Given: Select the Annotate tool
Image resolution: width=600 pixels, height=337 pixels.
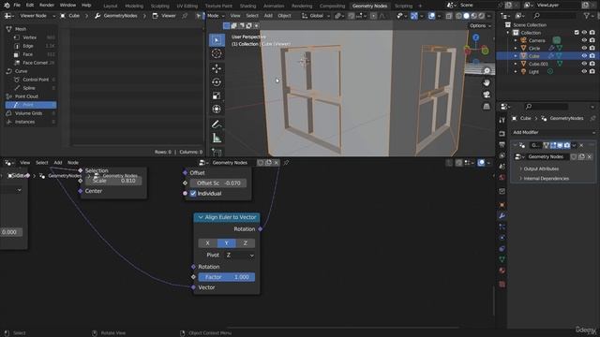Looking at the screenshot, I should (217, 125).
